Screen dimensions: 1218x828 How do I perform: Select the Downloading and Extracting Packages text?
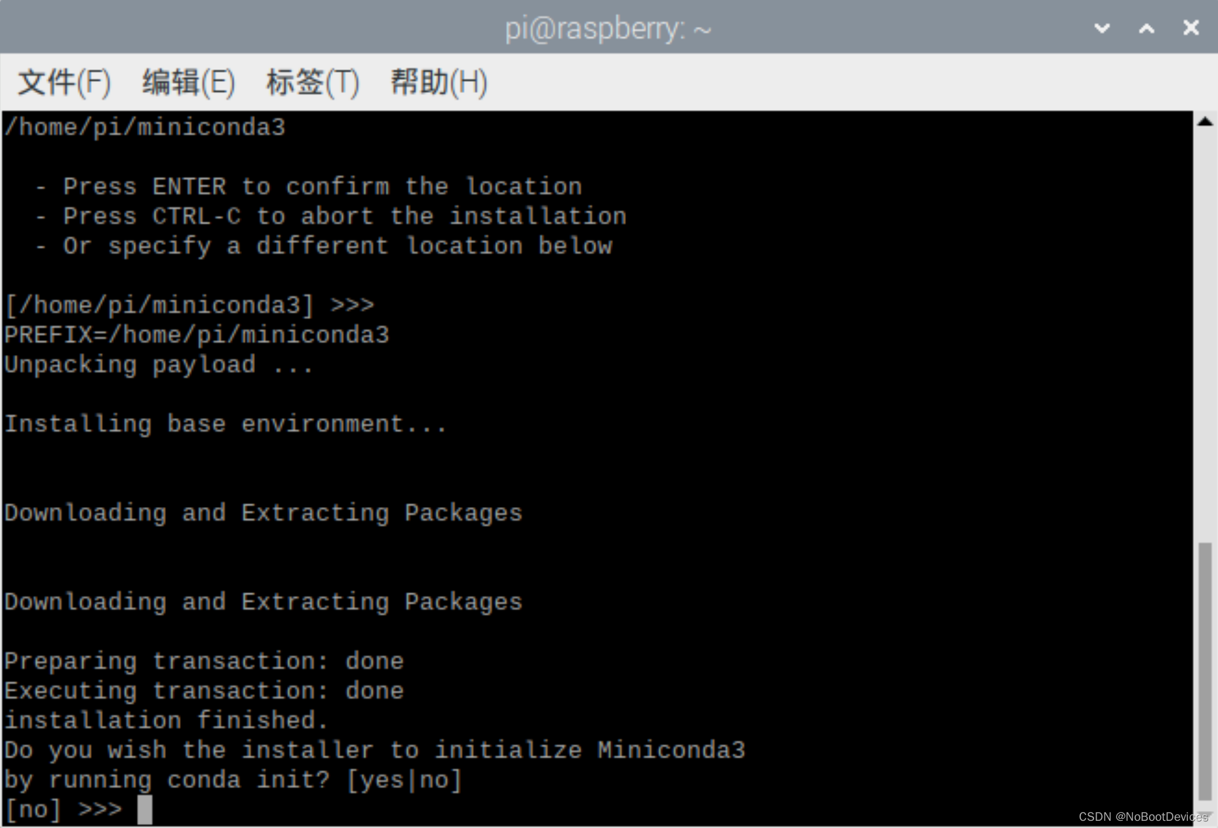(x=262, y=513)
